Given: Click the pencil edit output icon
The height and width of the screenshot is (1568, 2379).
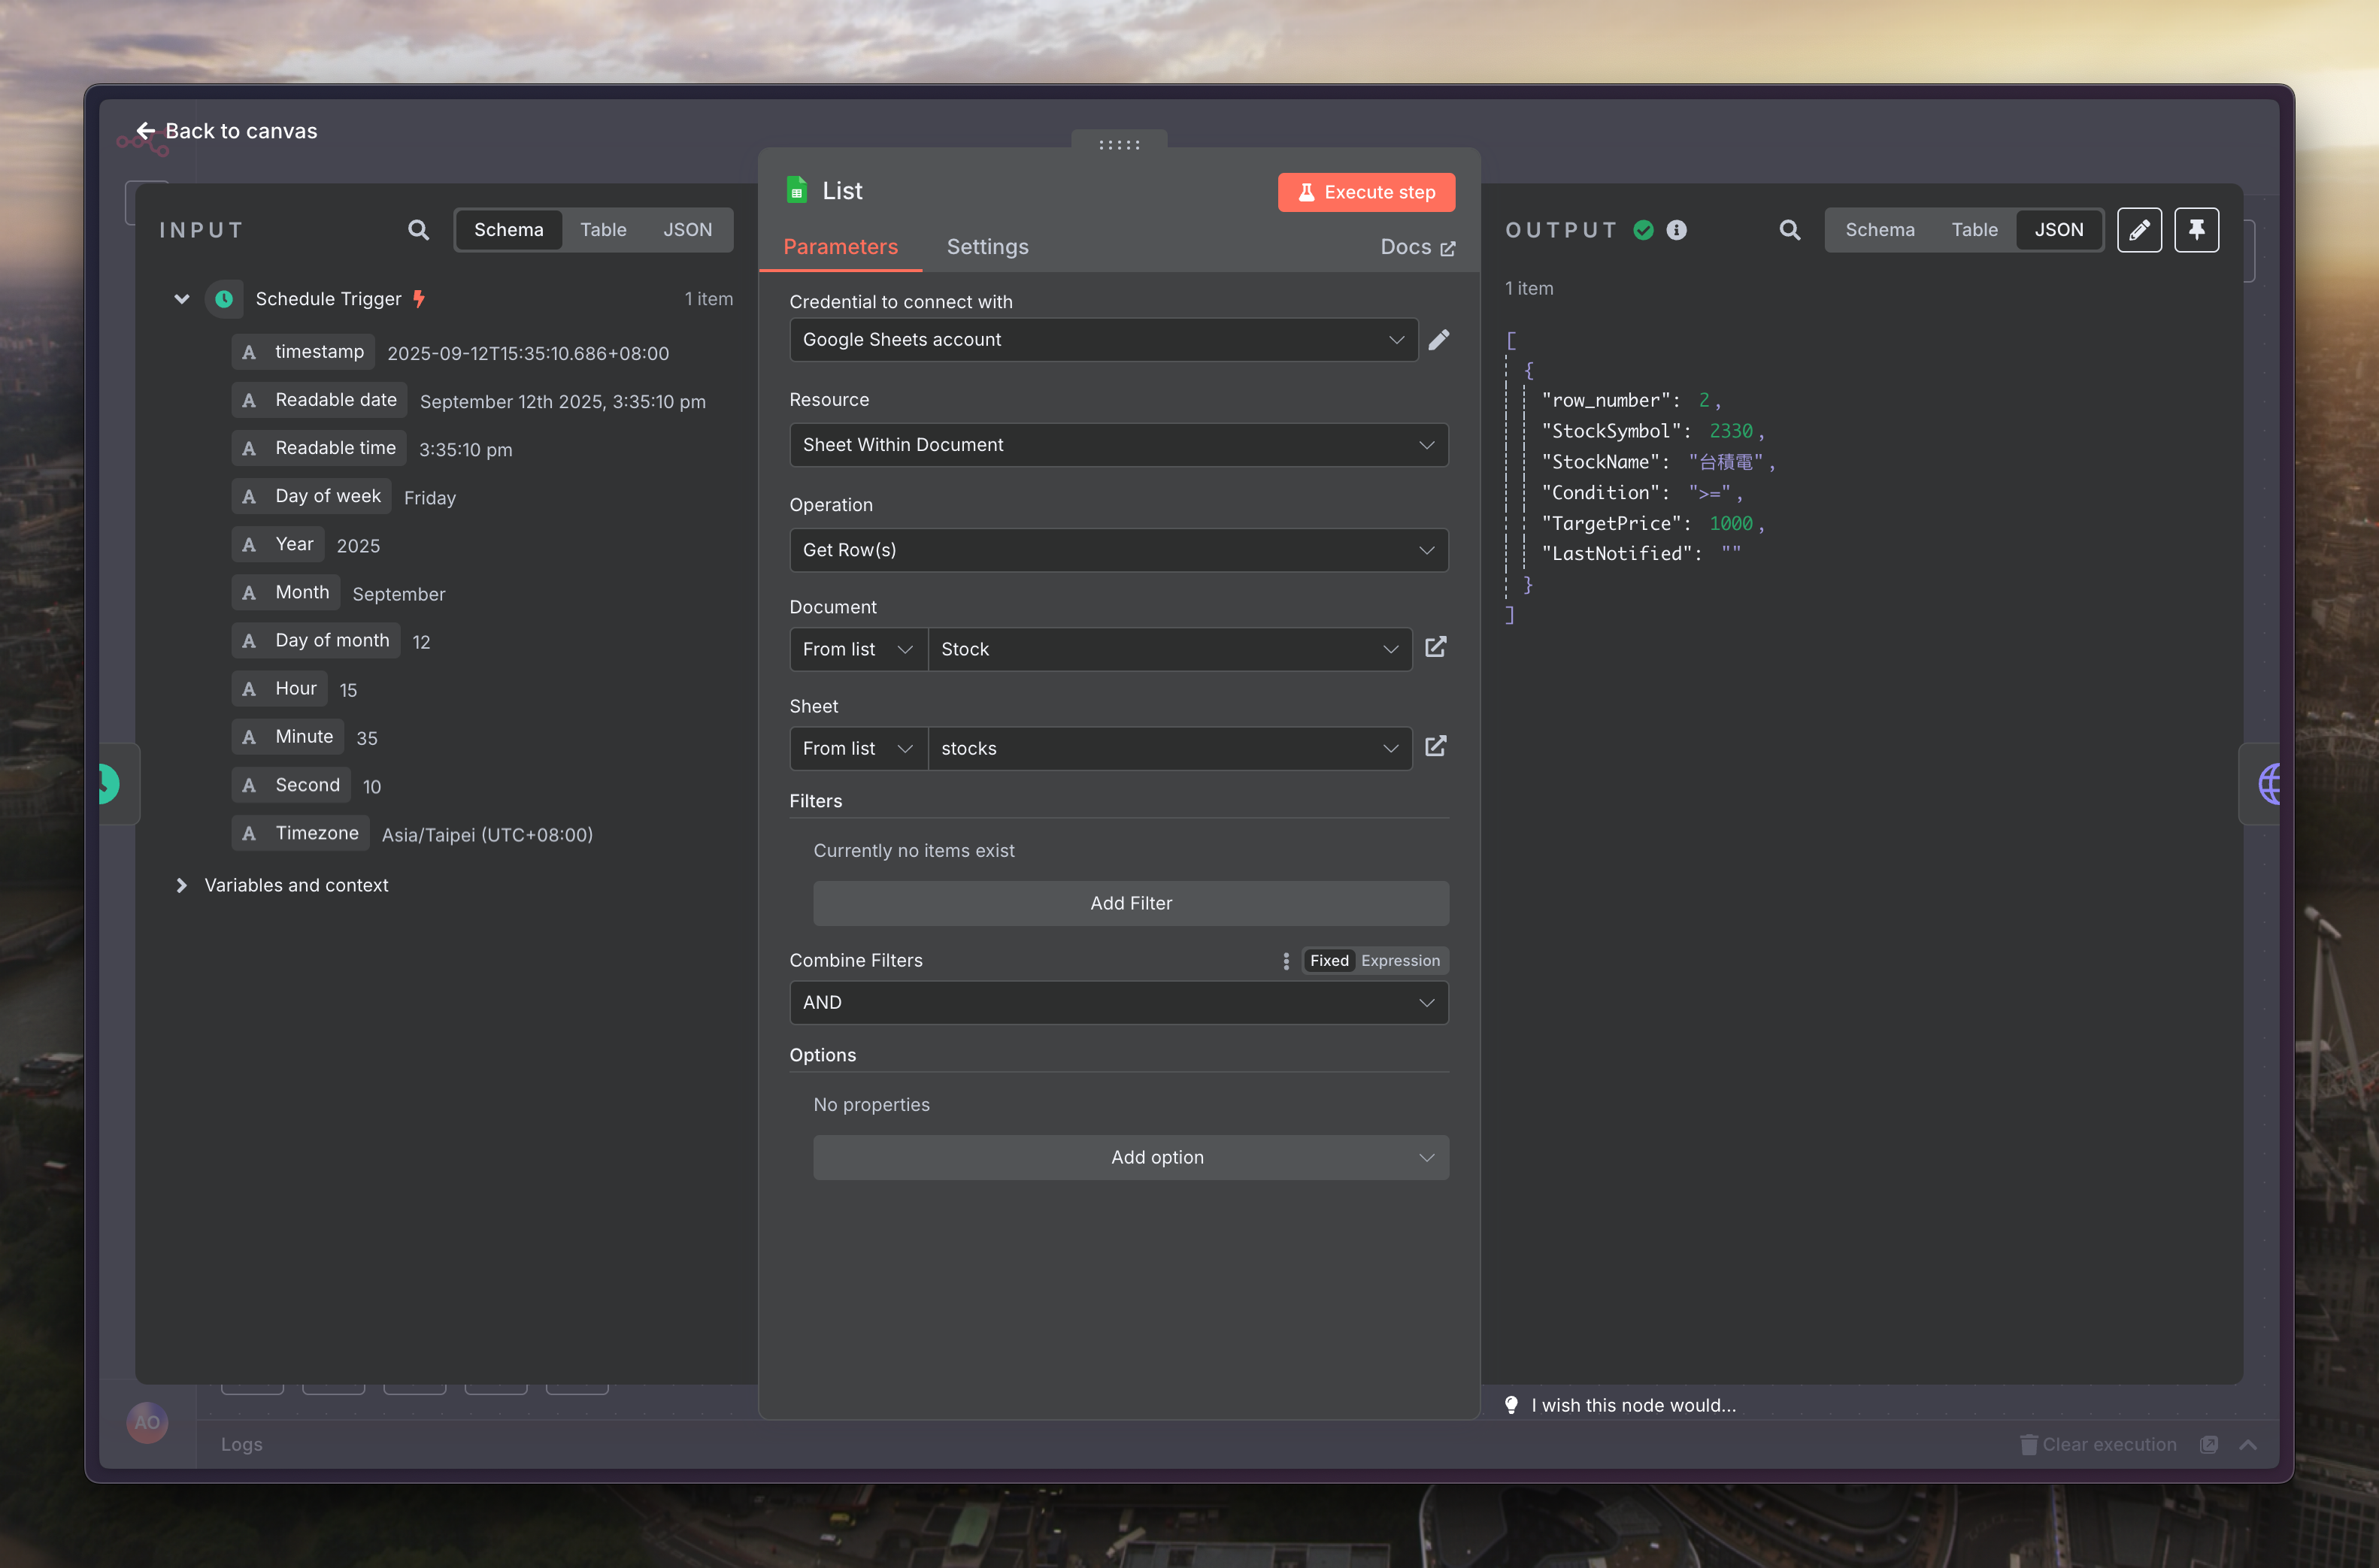Looking at the screenshot, I should [x=2139, y=230].
